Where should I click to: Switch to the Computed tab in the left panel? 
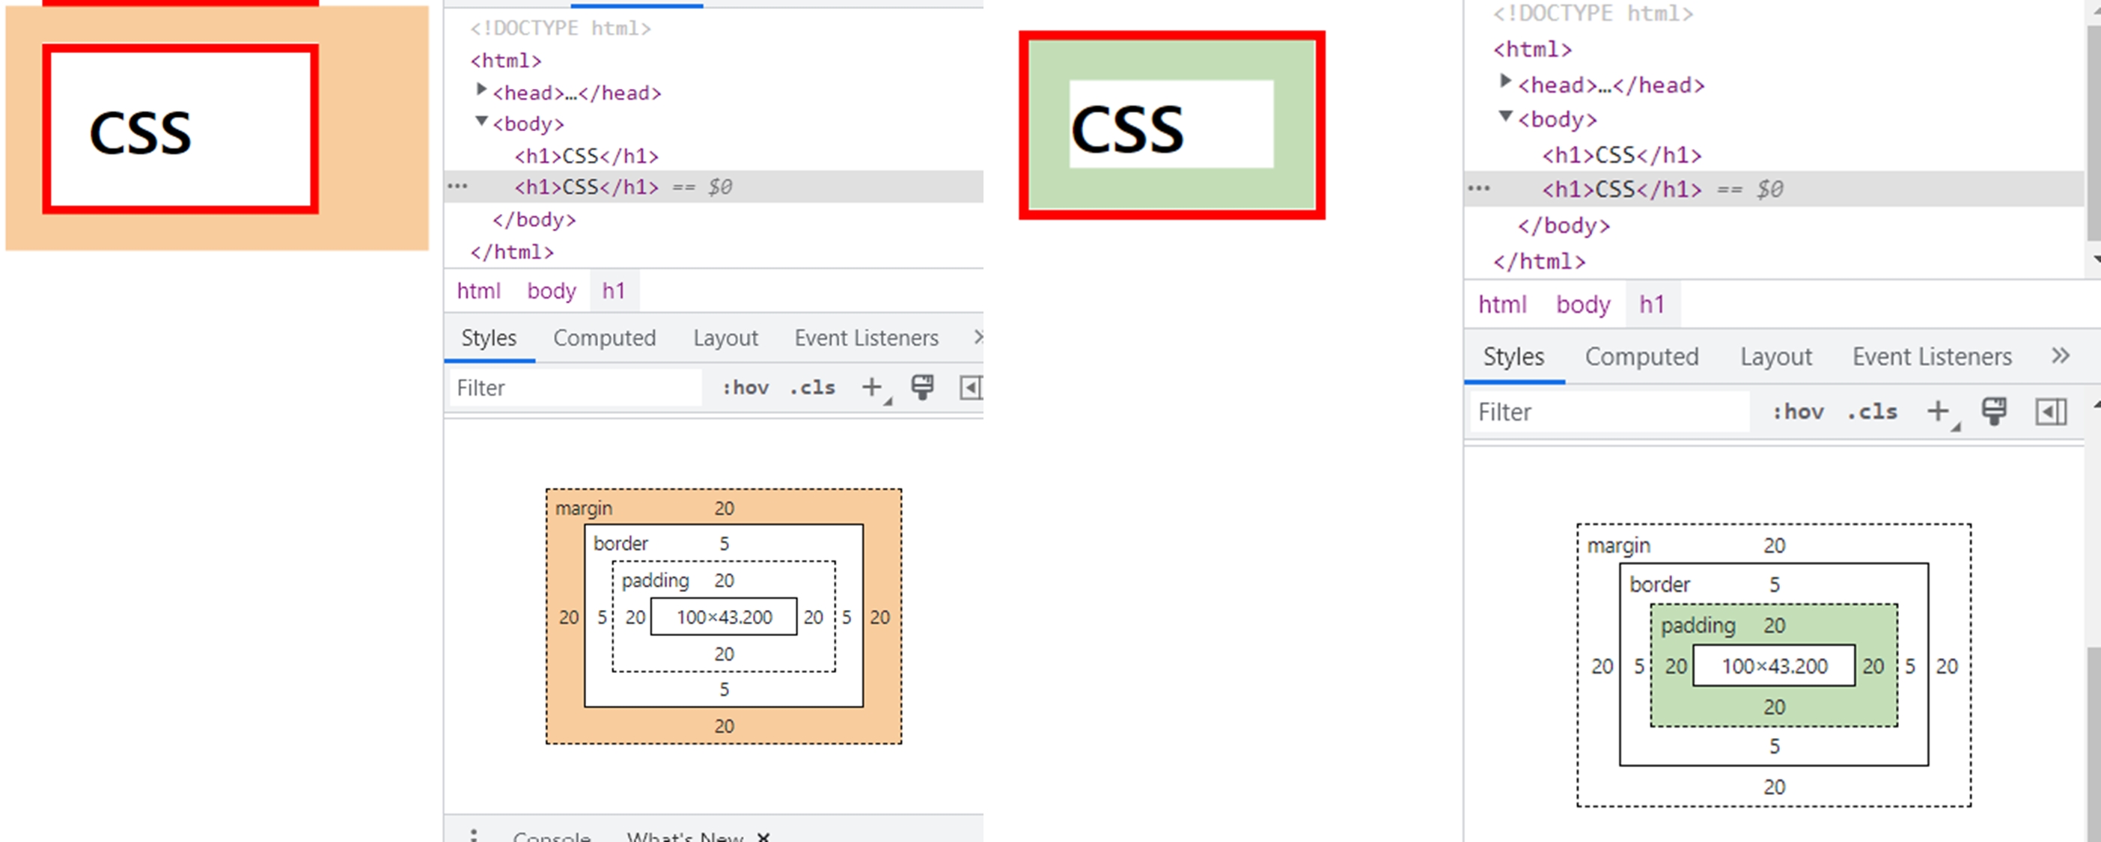coord(604,338)
